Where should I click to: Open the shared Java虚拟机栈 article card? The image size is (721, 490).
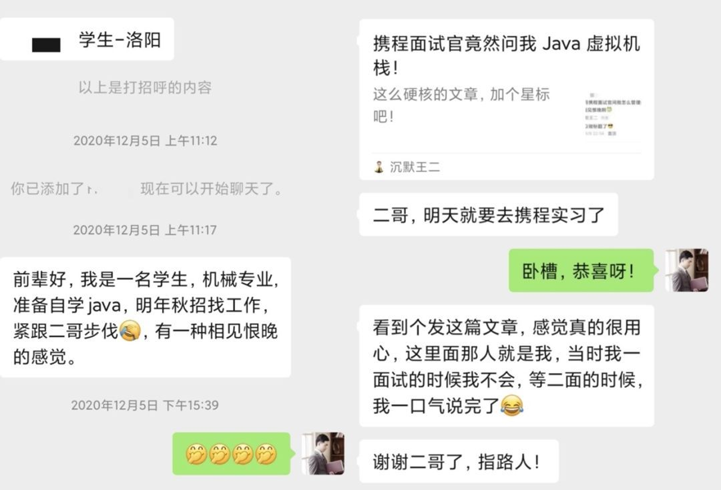click(x=506, y=99)
